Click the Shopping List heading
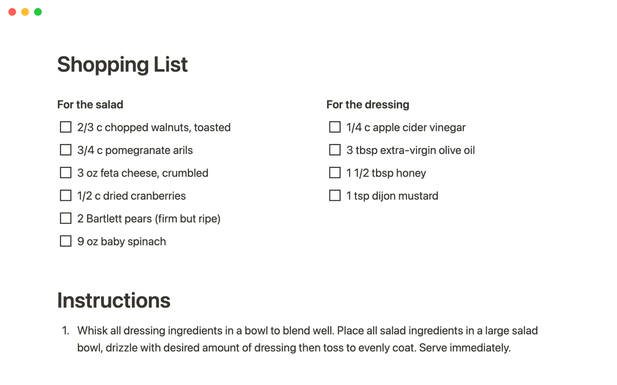617x385 pixels. [122, 64]
